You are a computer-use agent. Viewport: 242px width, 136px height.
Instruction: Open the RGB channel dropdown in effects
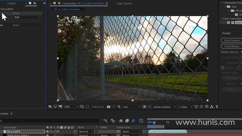27,17
